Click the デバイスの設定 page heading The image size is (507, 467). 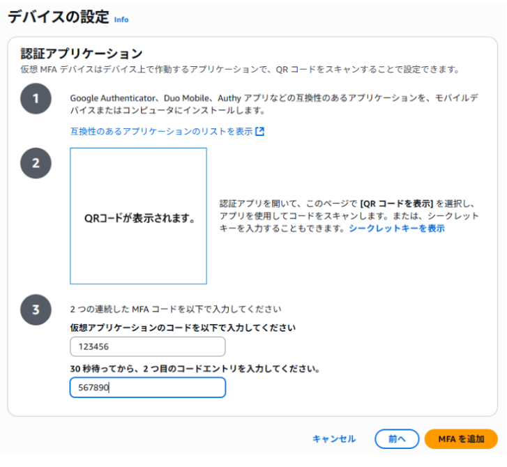coord(58,18)
